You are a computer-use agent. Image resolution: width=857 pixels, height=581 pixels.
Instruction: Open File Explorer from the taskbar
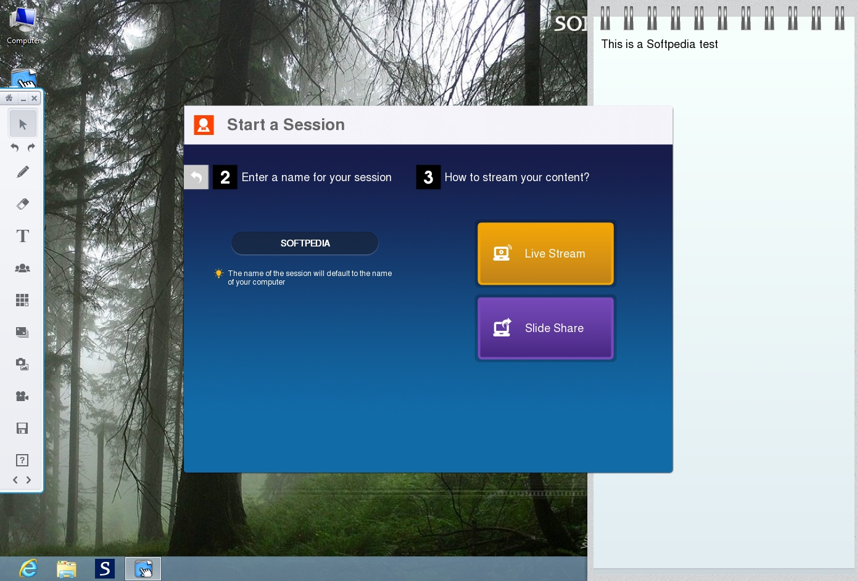click(67, 569)
